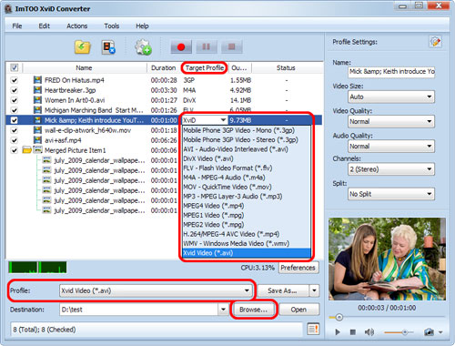Click the stop conversion button

[x=232, y=47]
